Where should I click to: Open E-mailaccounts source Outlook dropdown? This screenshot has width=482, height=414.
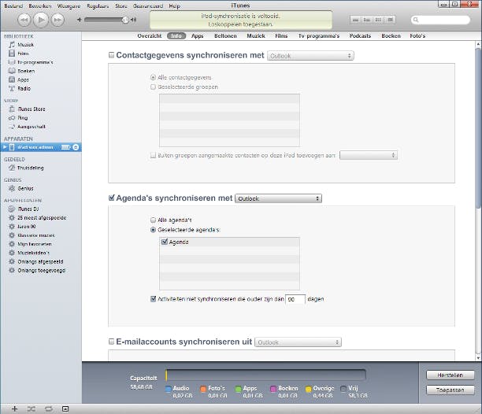[298, 342]
